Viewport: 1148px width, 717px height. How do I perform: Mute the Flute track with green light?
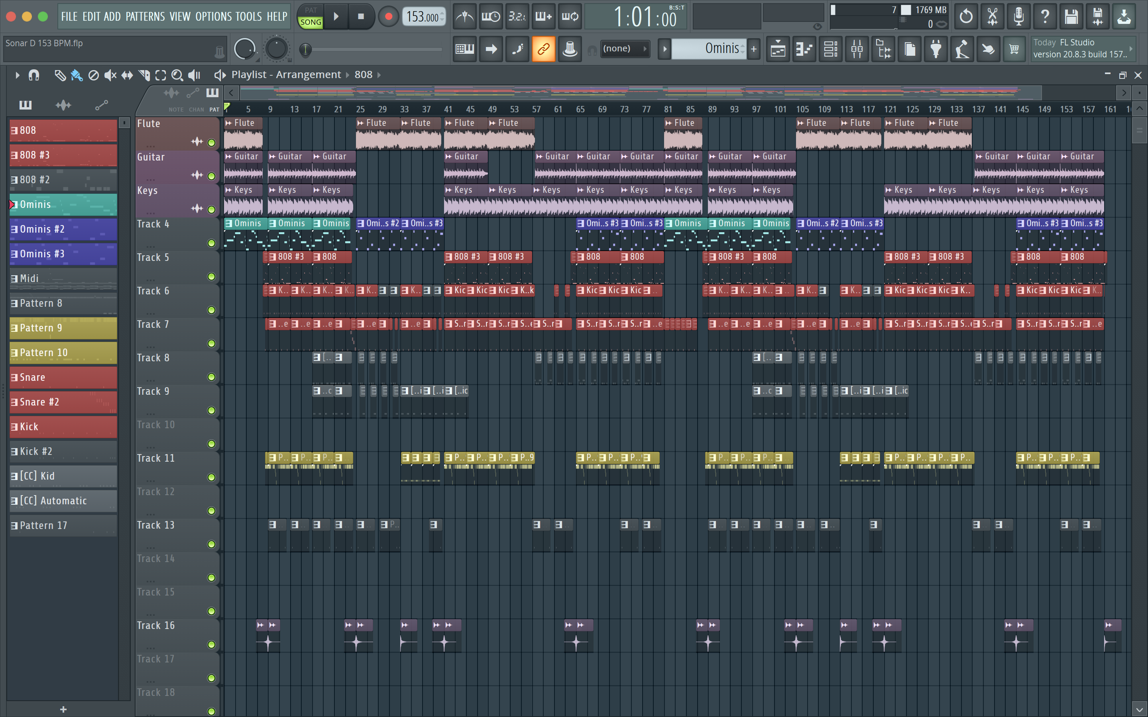click(212, 143)
